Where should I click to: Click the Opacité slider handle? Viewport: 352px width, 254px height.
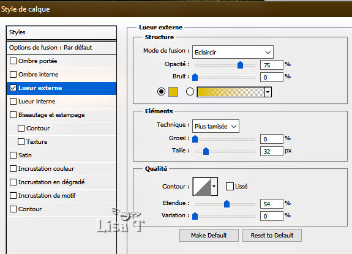240,65
